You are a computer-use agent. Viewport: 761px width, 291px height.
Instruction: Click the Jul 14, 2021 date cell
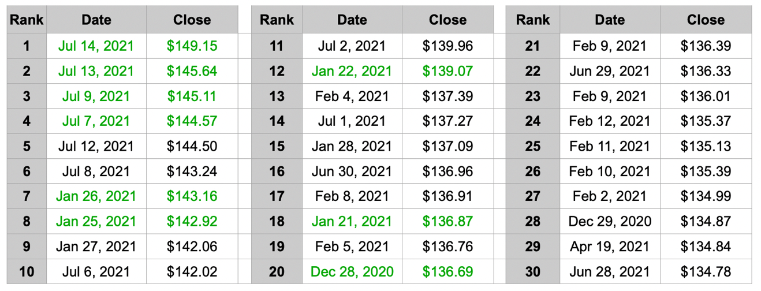[x=96, y=46]
